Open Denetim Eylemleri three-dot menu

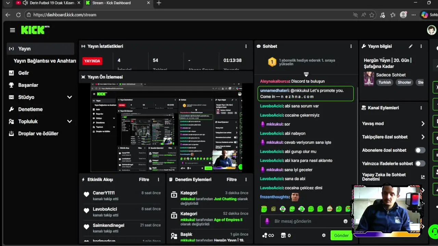246,179
